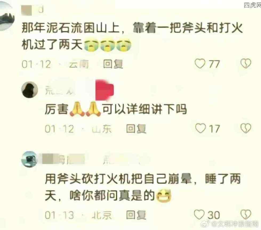Open the teal avatar of the 北京 commenter
The image size is (261, 230).
(29, 159)
